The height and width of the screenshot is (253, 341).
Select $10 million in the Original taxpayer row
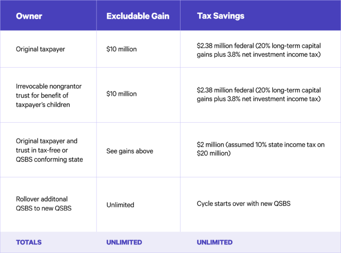121,49
